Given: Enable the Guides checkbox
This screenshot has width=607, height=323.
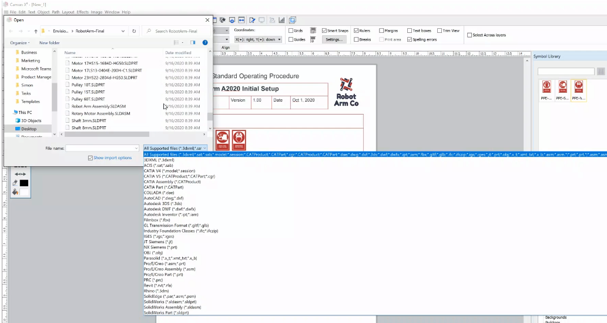Looking at the screenshot, I should 291,39.
